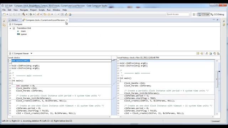
Task: Open the Window menu
Action: click(56, 10)
